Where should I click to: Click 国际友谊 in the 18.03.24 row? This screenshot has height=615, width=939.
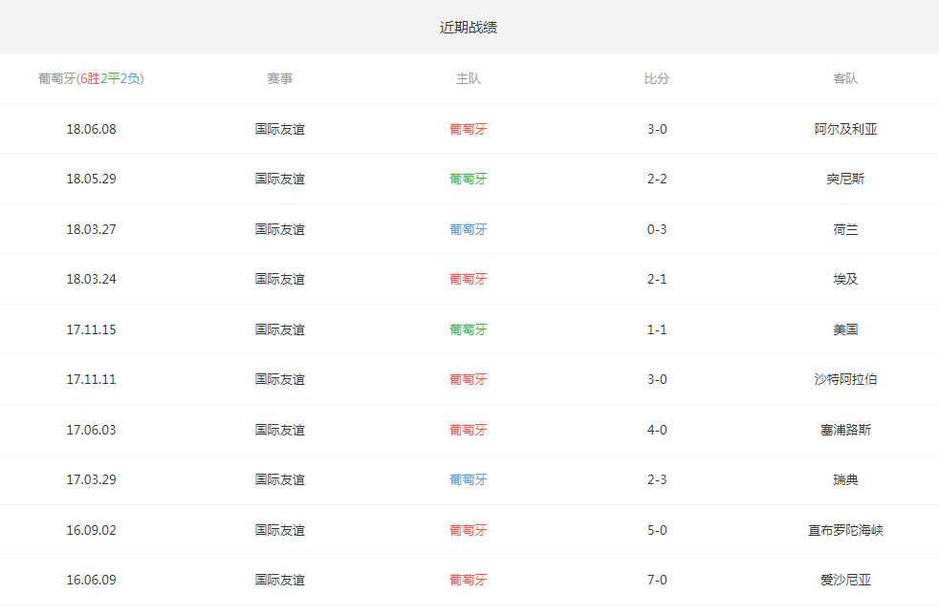coord(279,279)
